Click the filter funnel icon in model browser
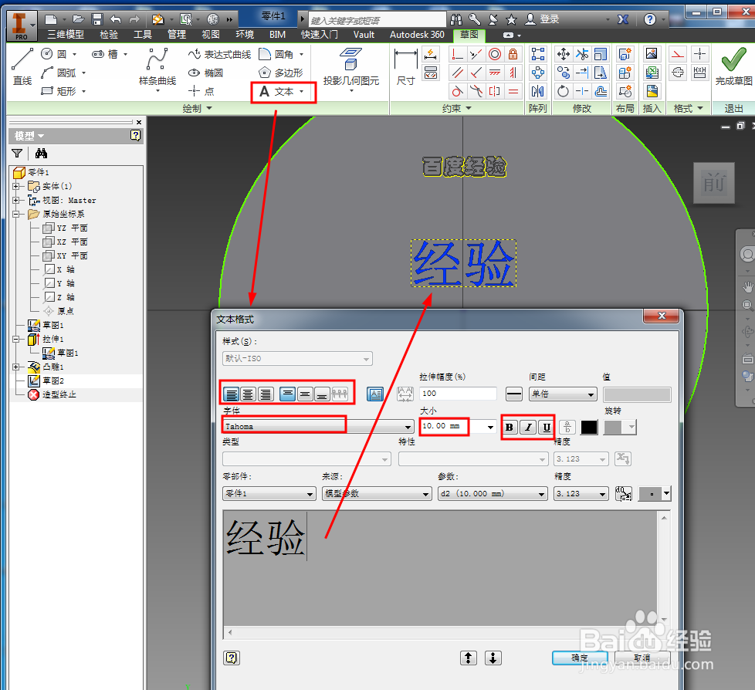The height and width of the screenshot is (690, 755). (x=17, y=154)
